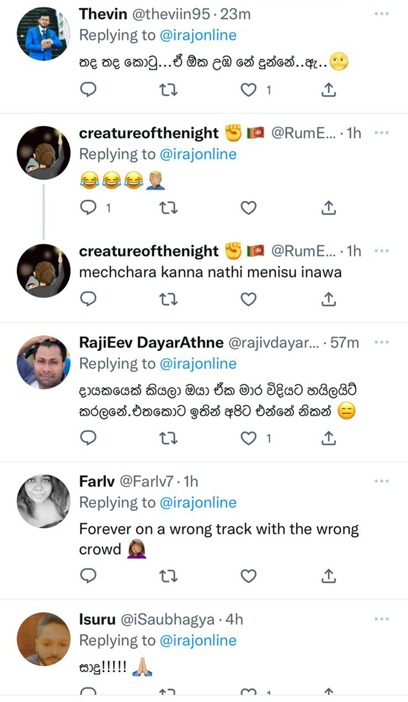408x702 pixels.
Task: Open @irajonline link in Isuru's reply
Action: [x=198, y=640]
